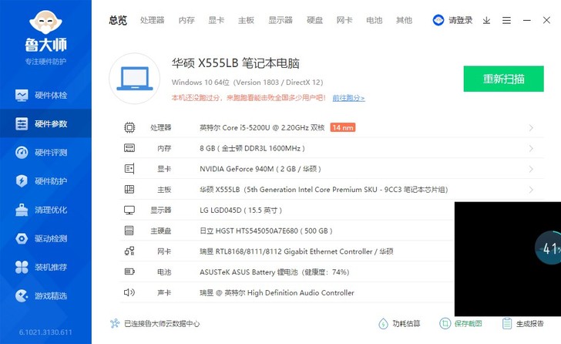Open 游戏精选 games section
561x344 pixels.
[x=45, y=295]
